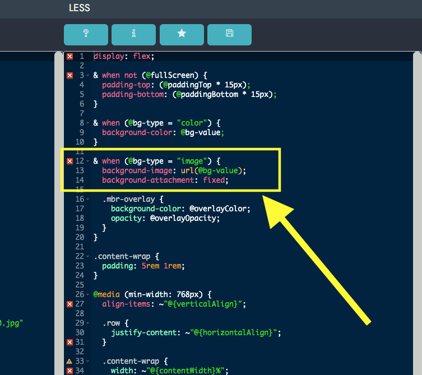The image size is (422, 375).
Task: Collapse .mbr-overlay block at line 16
Action: [x=88, y=200]
